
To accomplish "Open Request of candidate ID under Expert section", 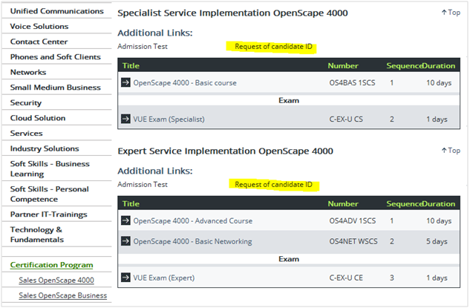I will click(273, 184).
